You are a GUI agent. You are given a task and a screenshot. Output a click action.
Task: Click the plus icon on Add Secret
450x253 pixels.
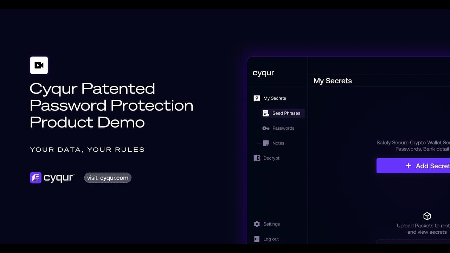[408, 166]
